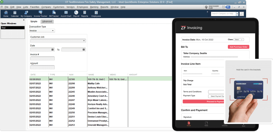
Task: Open the Reports menu in menu bar
Action: (105, 7)
